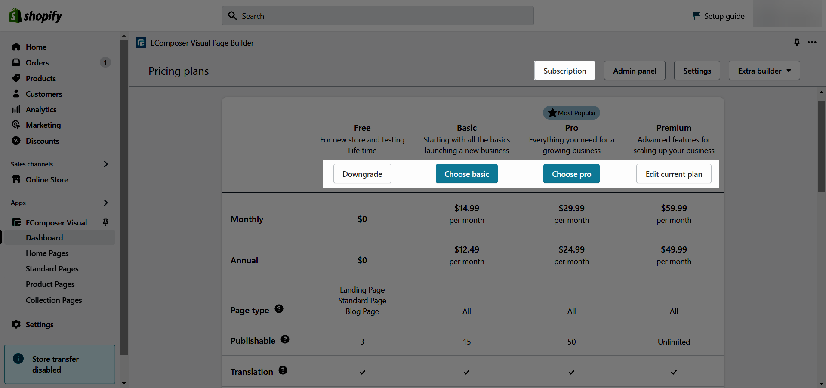Click the Landing Page text in Free column
This screenshot has width=826, height=388.
click(362, 289)
